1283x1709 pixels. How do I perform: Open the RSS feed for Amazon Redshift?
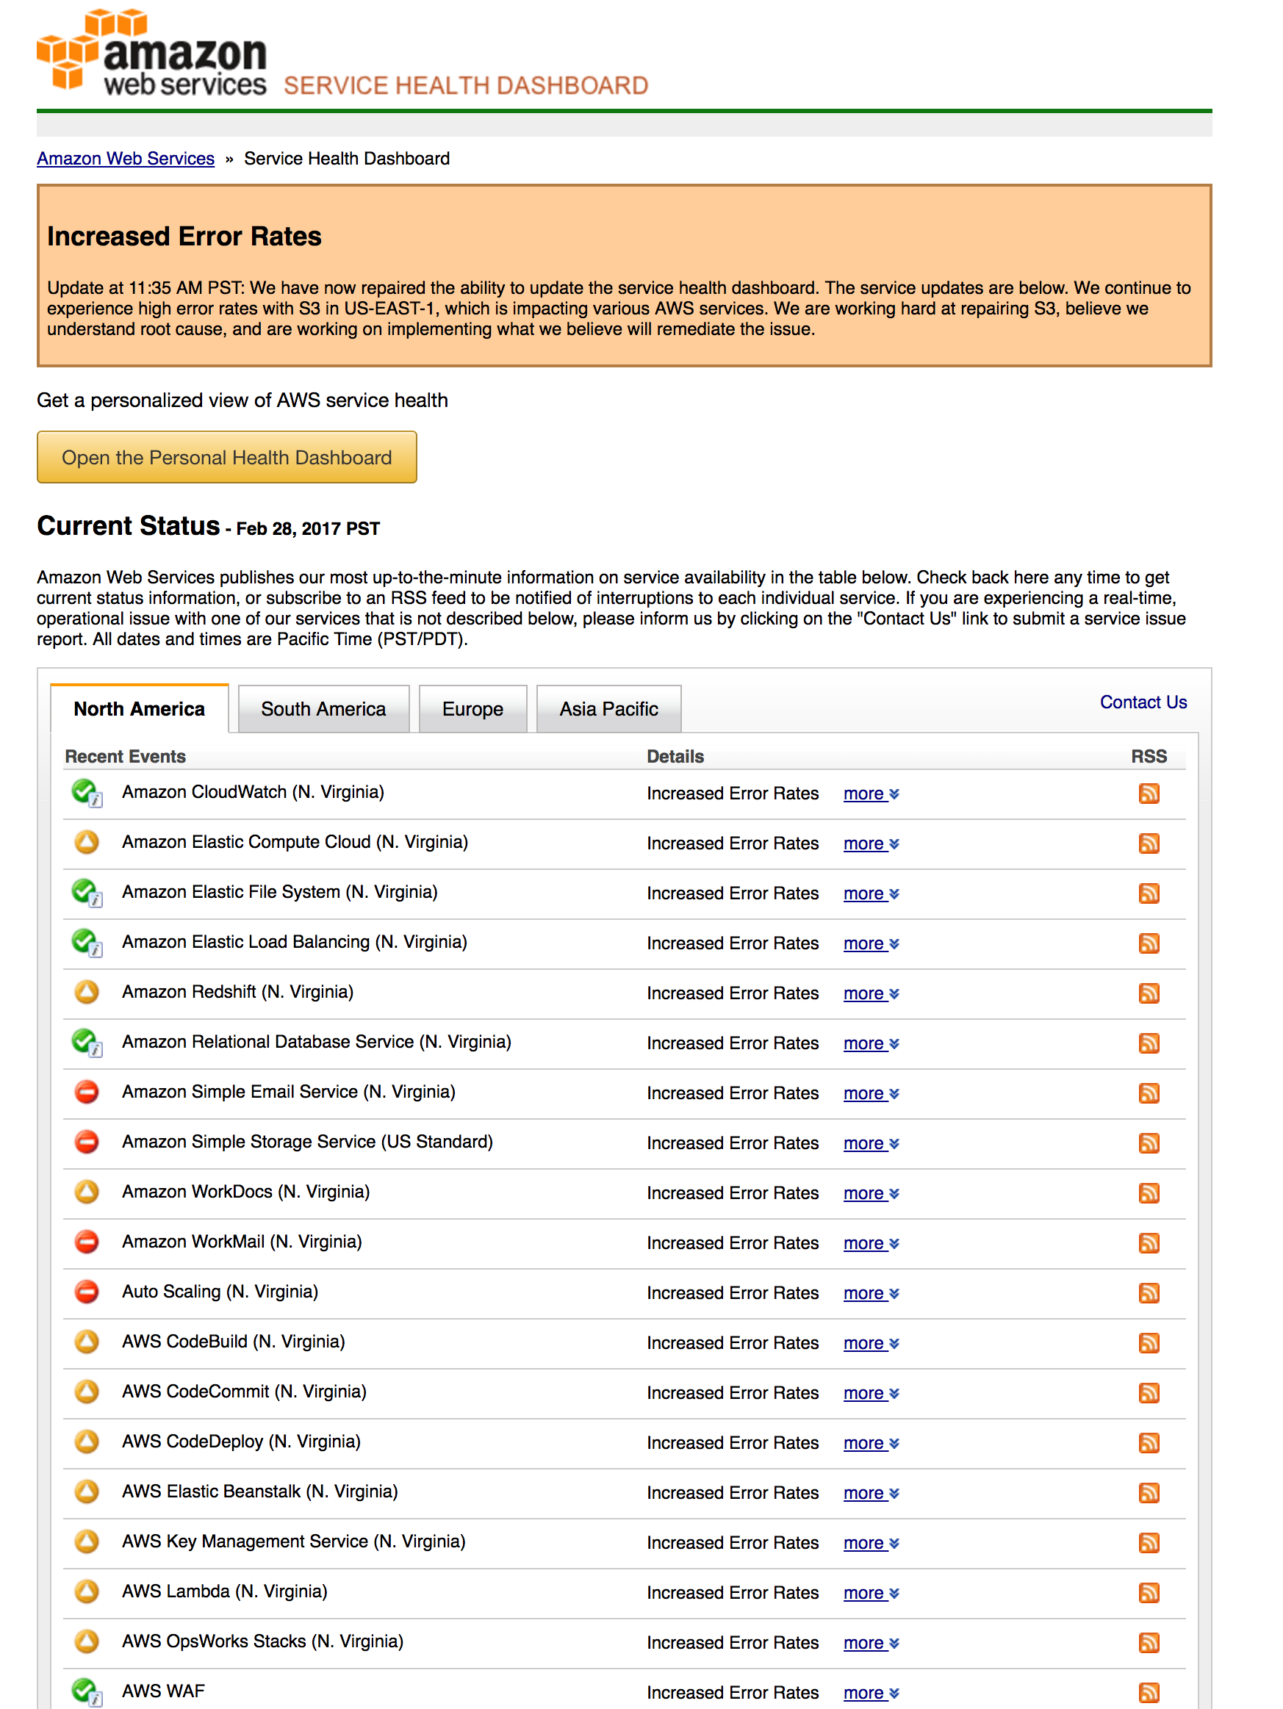click(1149, 993)
